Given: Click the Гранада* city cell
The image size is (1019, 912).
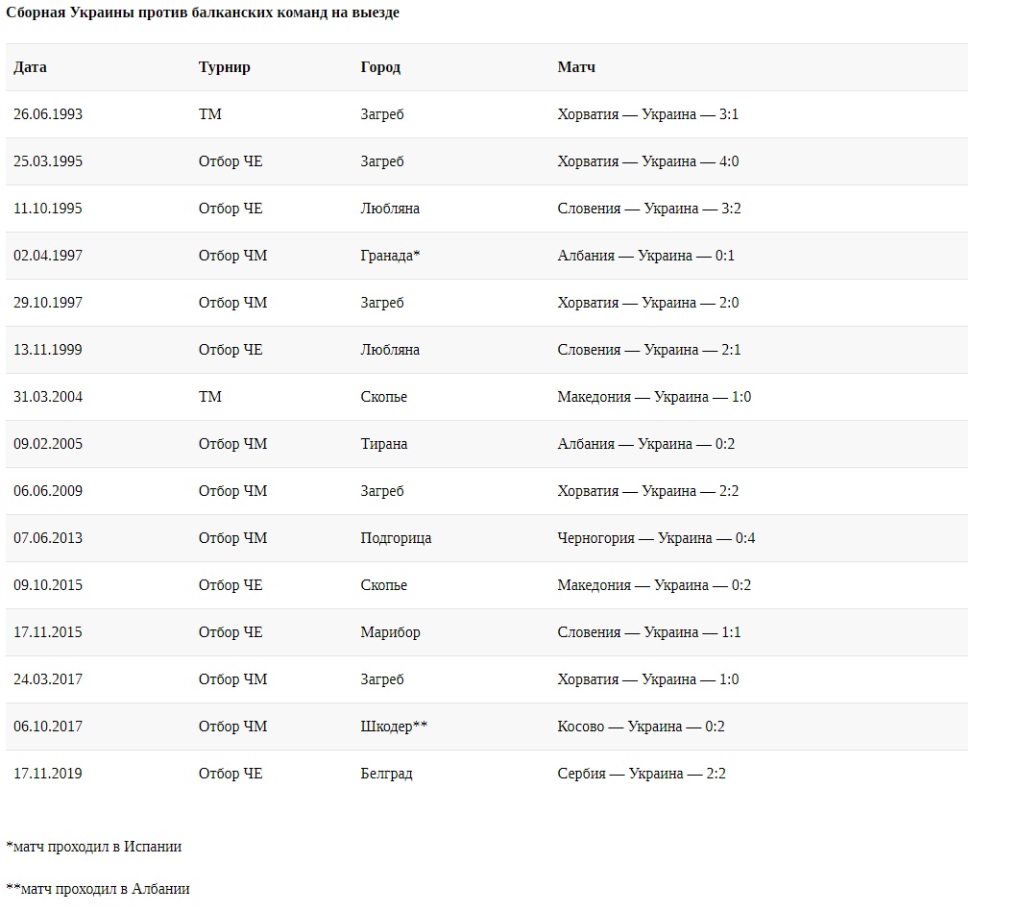Looking at the screenshot, I should click(x=390, y=256).
